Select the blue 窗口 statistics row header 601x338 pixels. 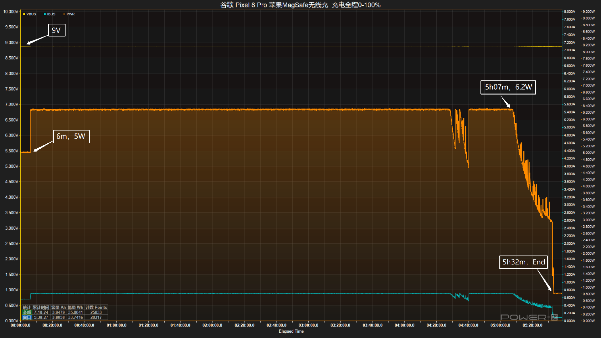pyautogui.click(x=27, y=317)
